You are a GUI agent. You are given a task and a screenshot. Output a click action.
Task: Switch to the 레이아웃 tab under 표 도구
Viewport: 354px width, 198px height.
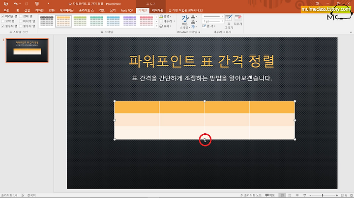(x=157, y=10)
